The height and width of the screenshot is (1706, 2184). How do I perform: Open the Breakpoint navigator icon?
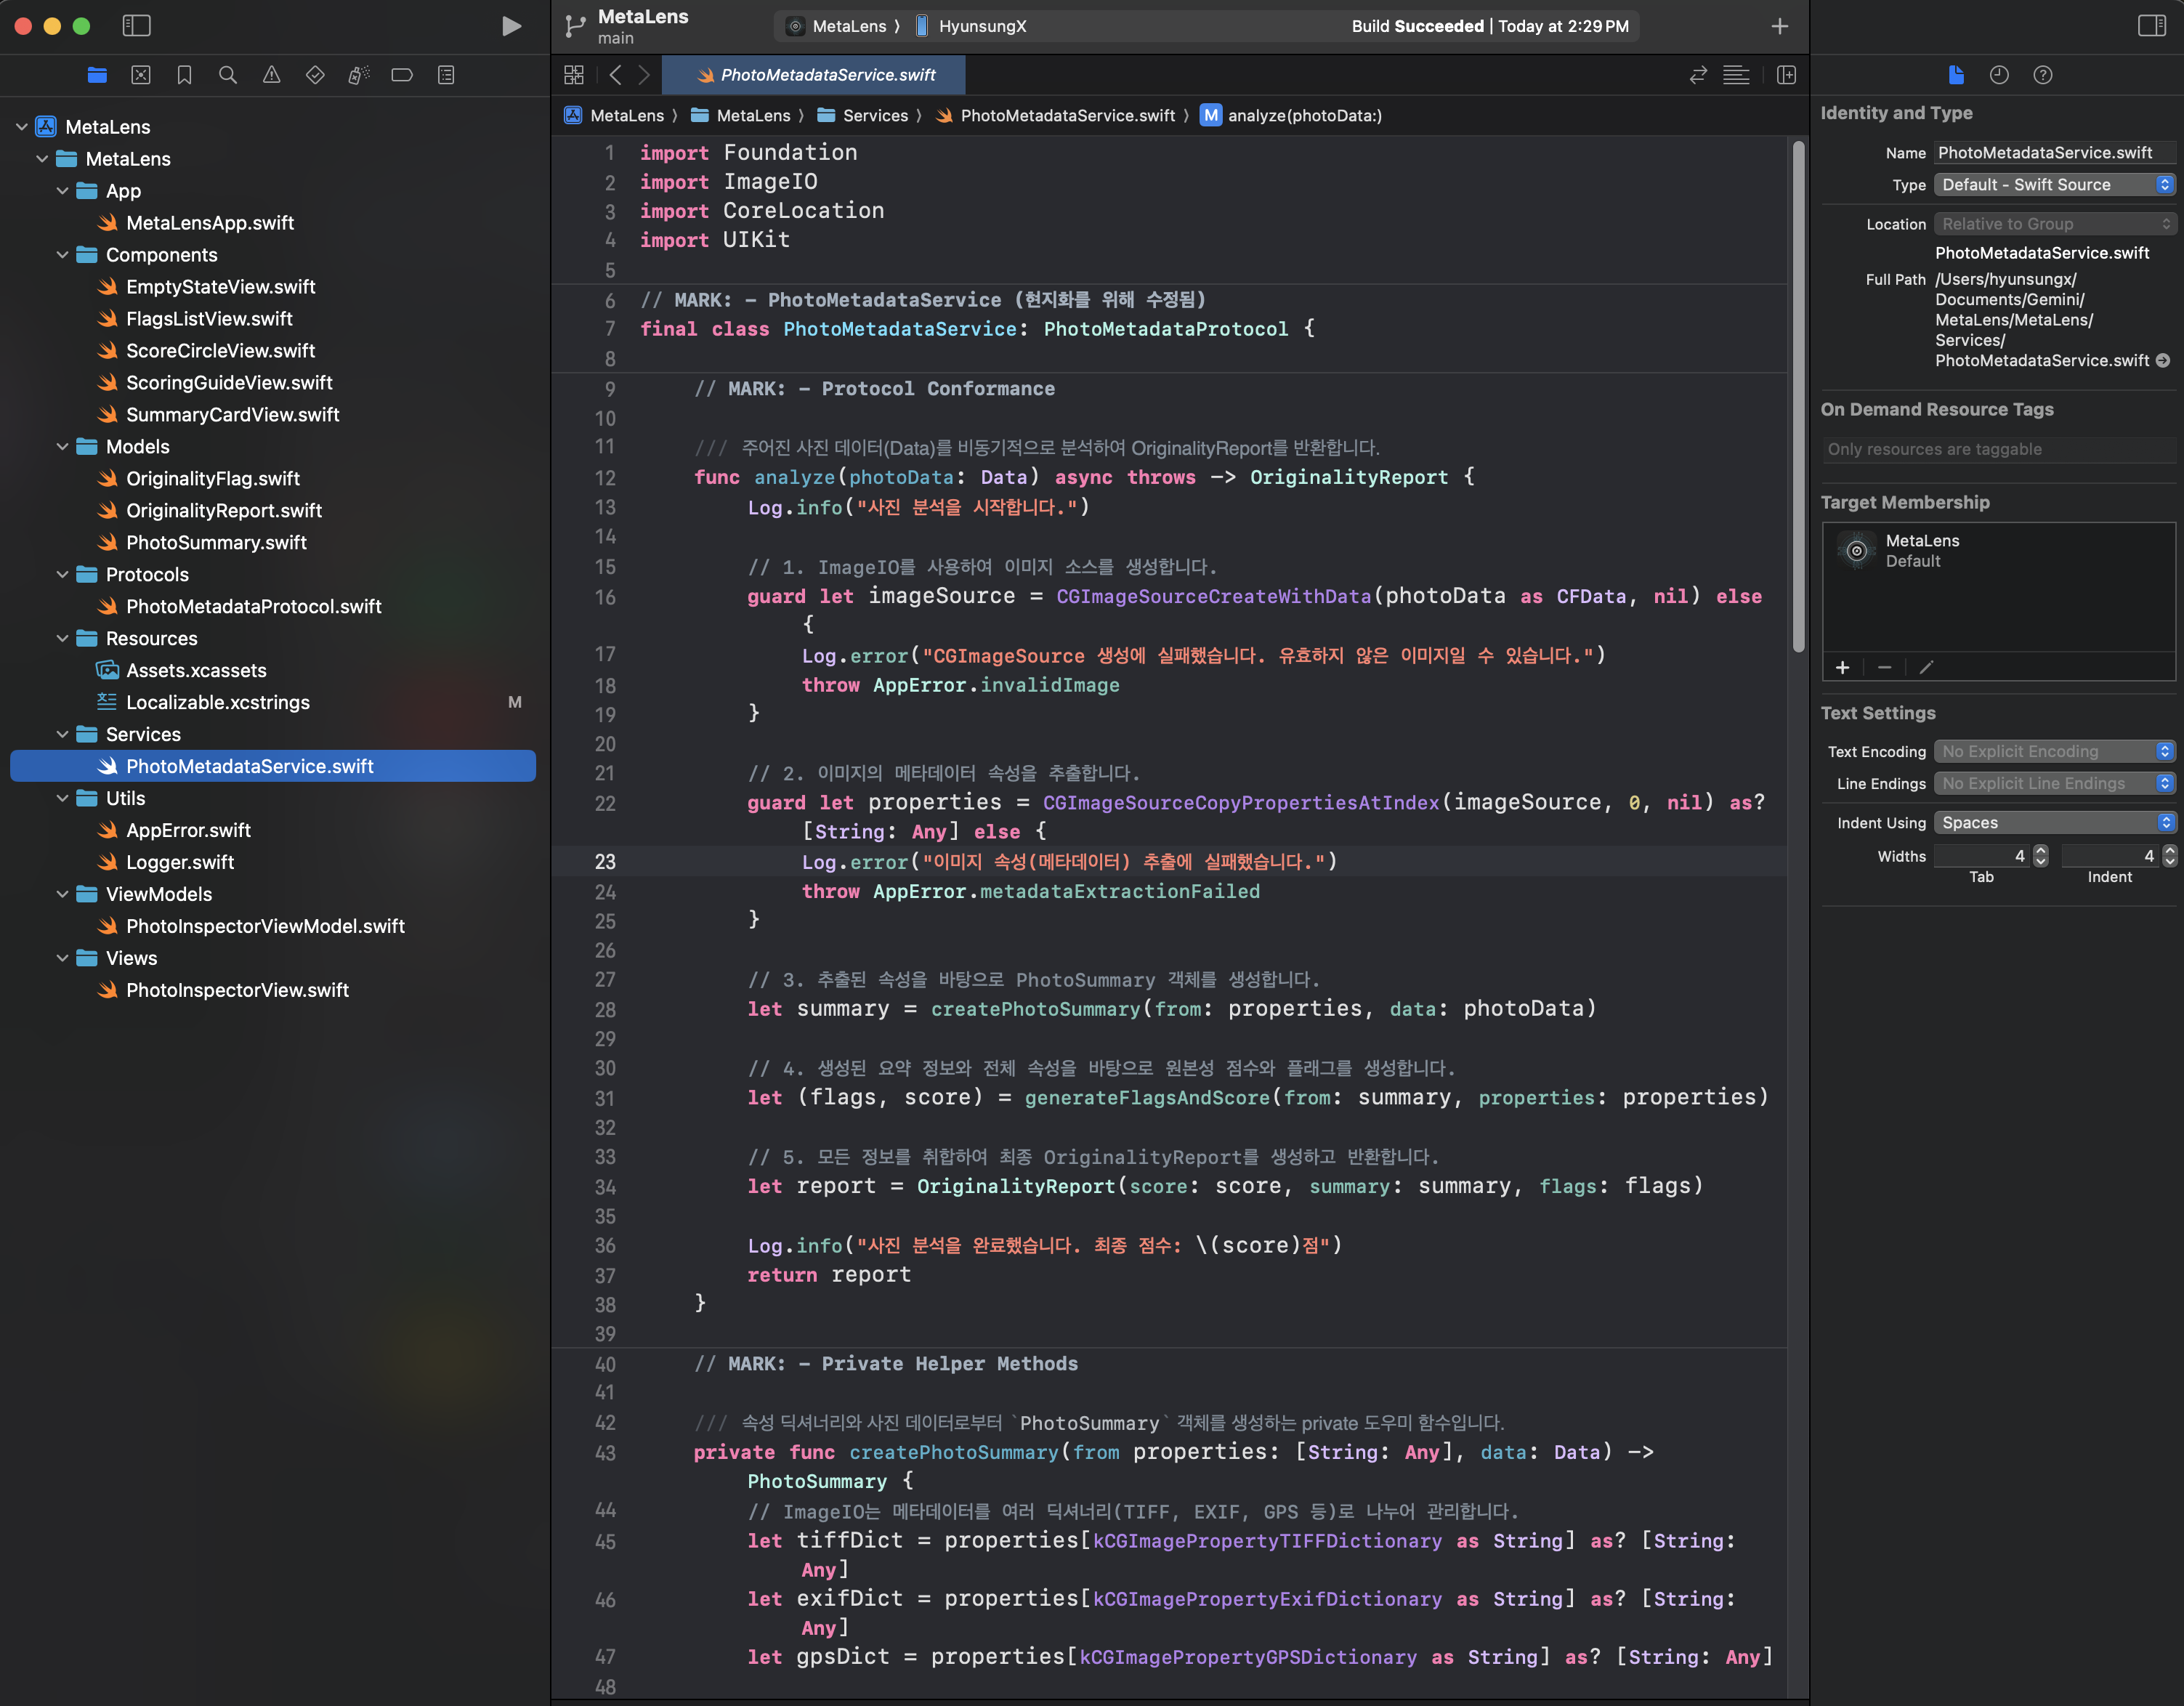402,75
